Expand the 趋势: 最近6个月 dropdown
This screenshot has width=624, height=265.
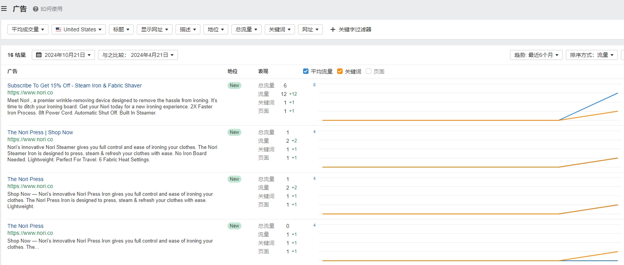click(536, 55)
